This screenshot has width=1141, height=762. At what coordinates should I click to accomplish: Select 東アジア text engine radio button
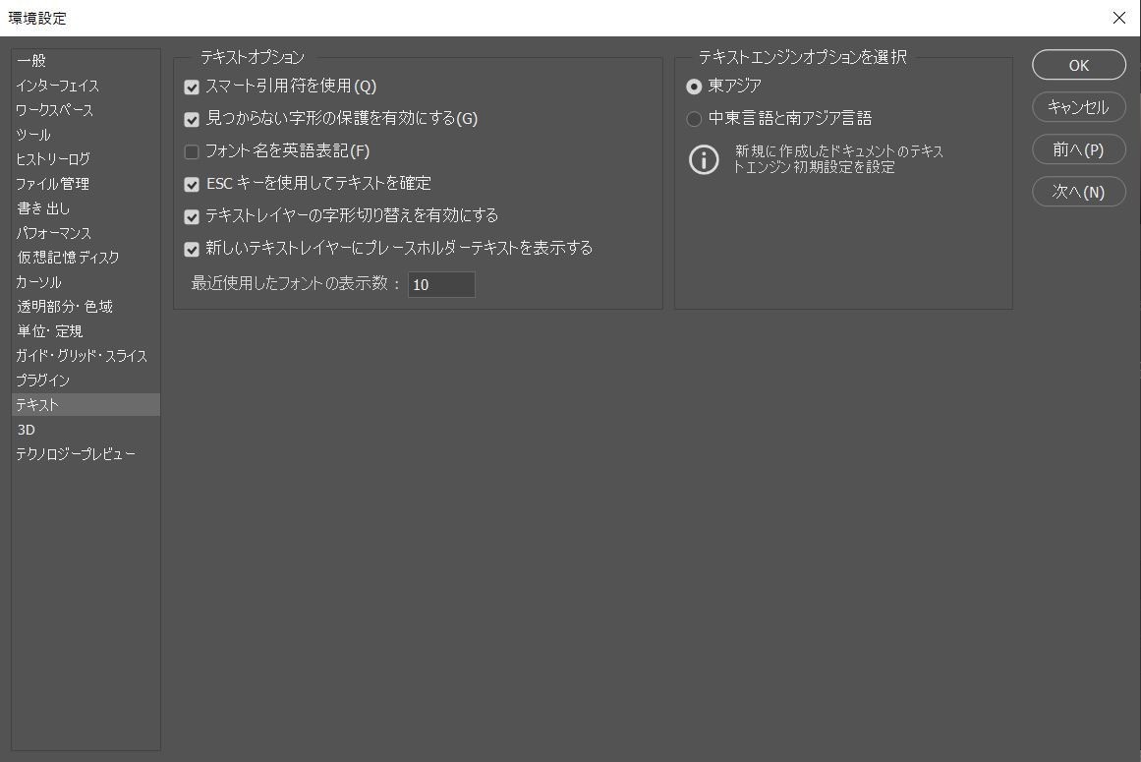click(x=694, y=87)
